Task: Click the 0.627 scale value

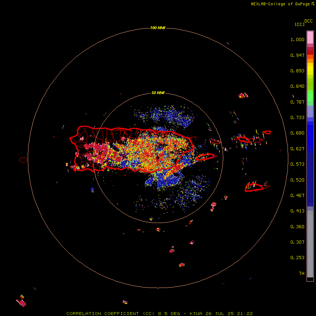Action: [x=297, y=149]
